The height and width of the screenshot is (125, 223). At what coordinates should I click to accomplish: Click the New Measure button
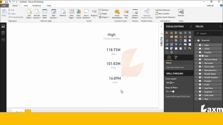163,10
